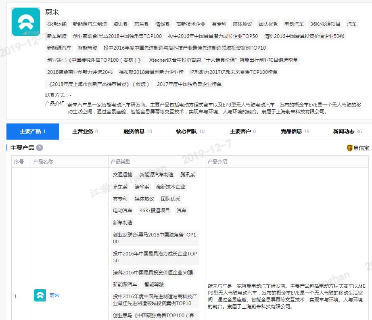The height and width of the screenshot is (320, 372).
Task: Click the 媒体热议 header tag
Action: click(242, 24)
